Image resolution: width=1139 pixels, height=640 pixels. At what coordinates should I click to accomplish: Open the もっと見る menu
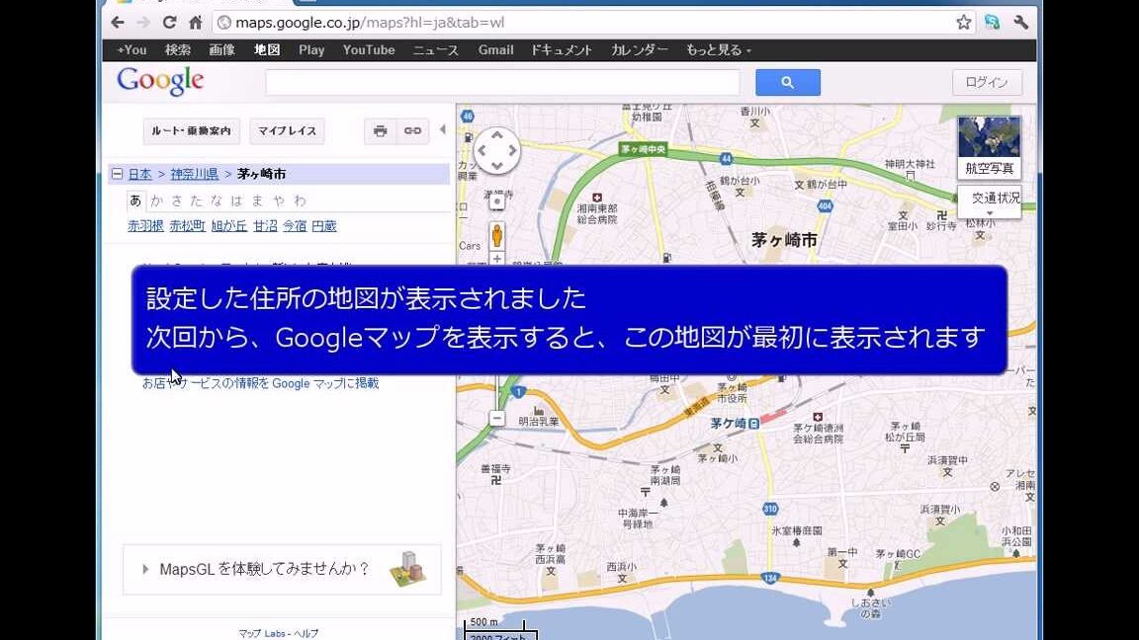pos(719,50)
